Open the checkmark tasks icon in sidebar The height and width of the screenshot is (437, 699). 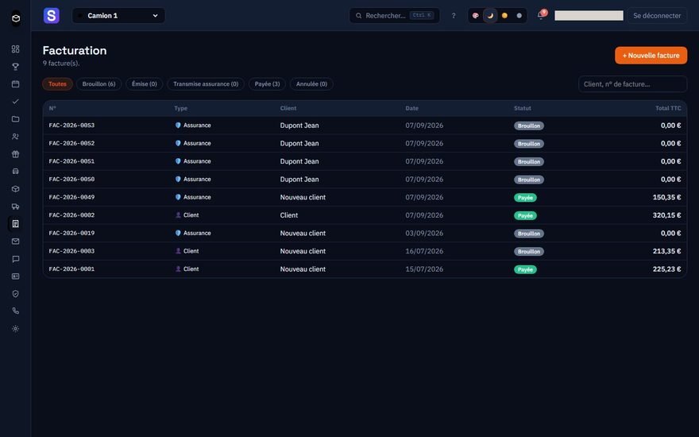point(16,102)
